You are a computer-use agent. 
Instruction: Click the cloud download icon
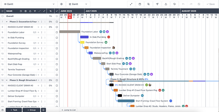pos(174,4)
